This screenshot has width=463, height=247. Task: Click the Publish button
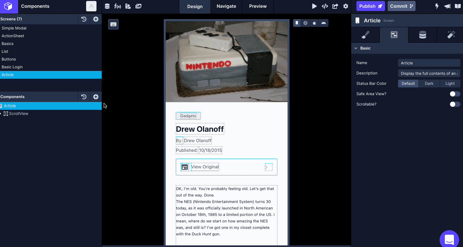(x=371, y=6)
